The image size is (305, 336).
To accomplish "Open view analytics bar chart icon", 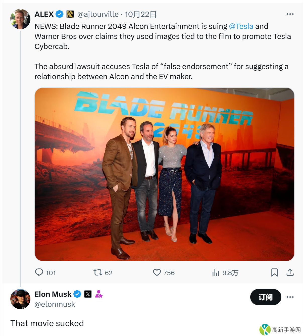I will coord(216,272).
